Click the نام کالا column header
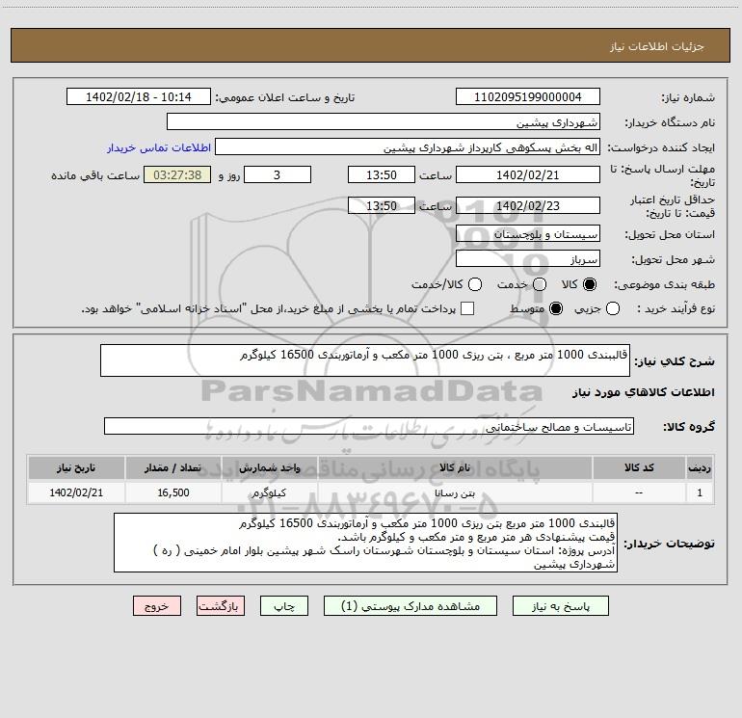Image resolution: width=742 pixels, height=718 pixels. pyautogui.click(x=455, y=467)
